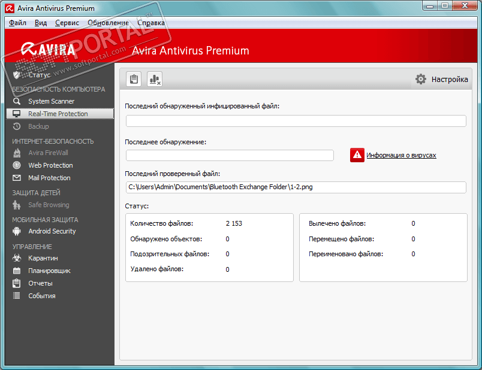Click the last infected file field
The image size is (482, 370).
296,121
